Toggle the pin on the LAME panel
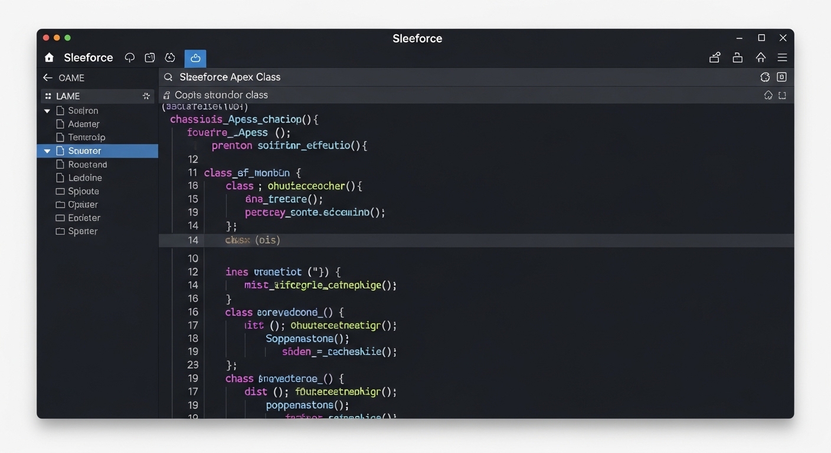The width and height of the screenshot is (831, 453). coord(146,96)
